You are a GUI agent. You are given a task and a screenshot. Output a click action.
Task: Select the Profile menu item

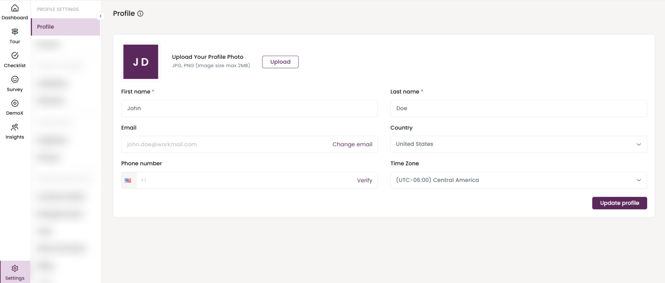click(65, 27)
